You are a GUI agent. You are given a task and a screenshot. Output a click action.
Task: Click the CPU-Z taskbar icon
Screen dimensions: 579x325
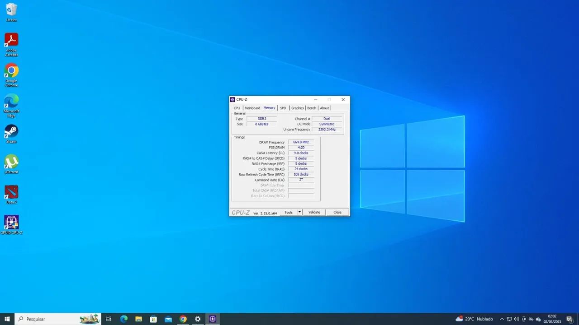(x=213, y=319)
